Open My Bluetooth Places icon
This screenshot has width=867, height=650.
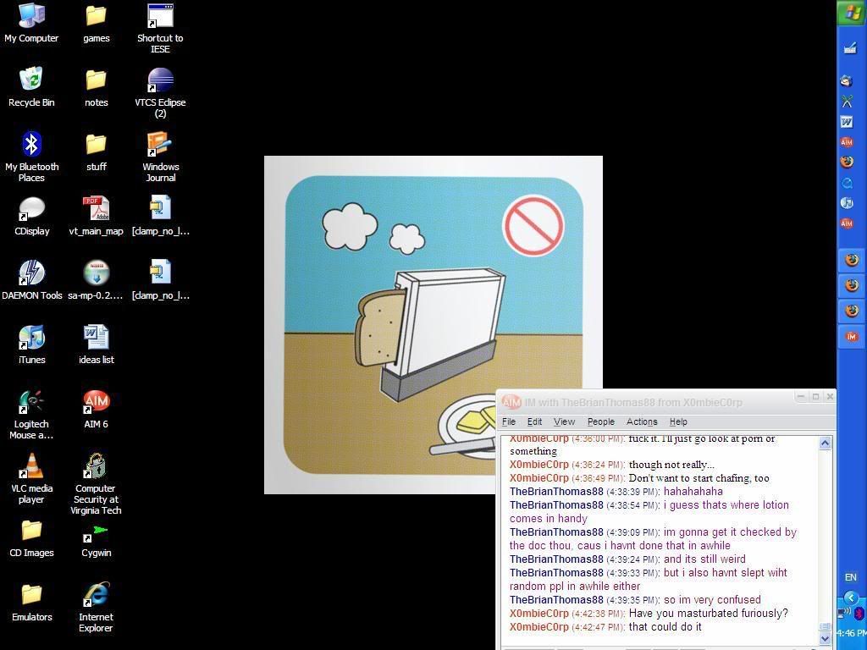click(31, 157)
